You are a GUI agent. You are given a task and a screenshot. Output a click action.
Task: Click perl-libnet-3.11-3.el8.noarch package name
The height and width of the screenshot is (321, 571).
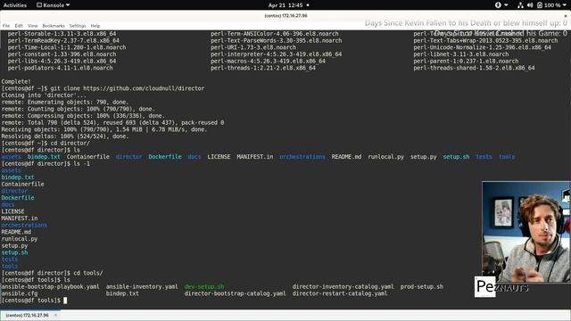(461, 54)
